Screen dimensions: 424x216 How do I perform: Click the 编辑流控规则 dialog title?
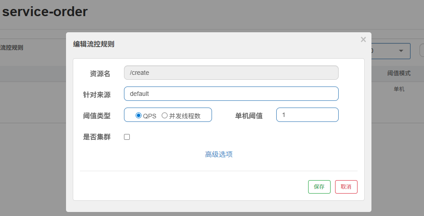pyautogui.click(x=93, y=44)
